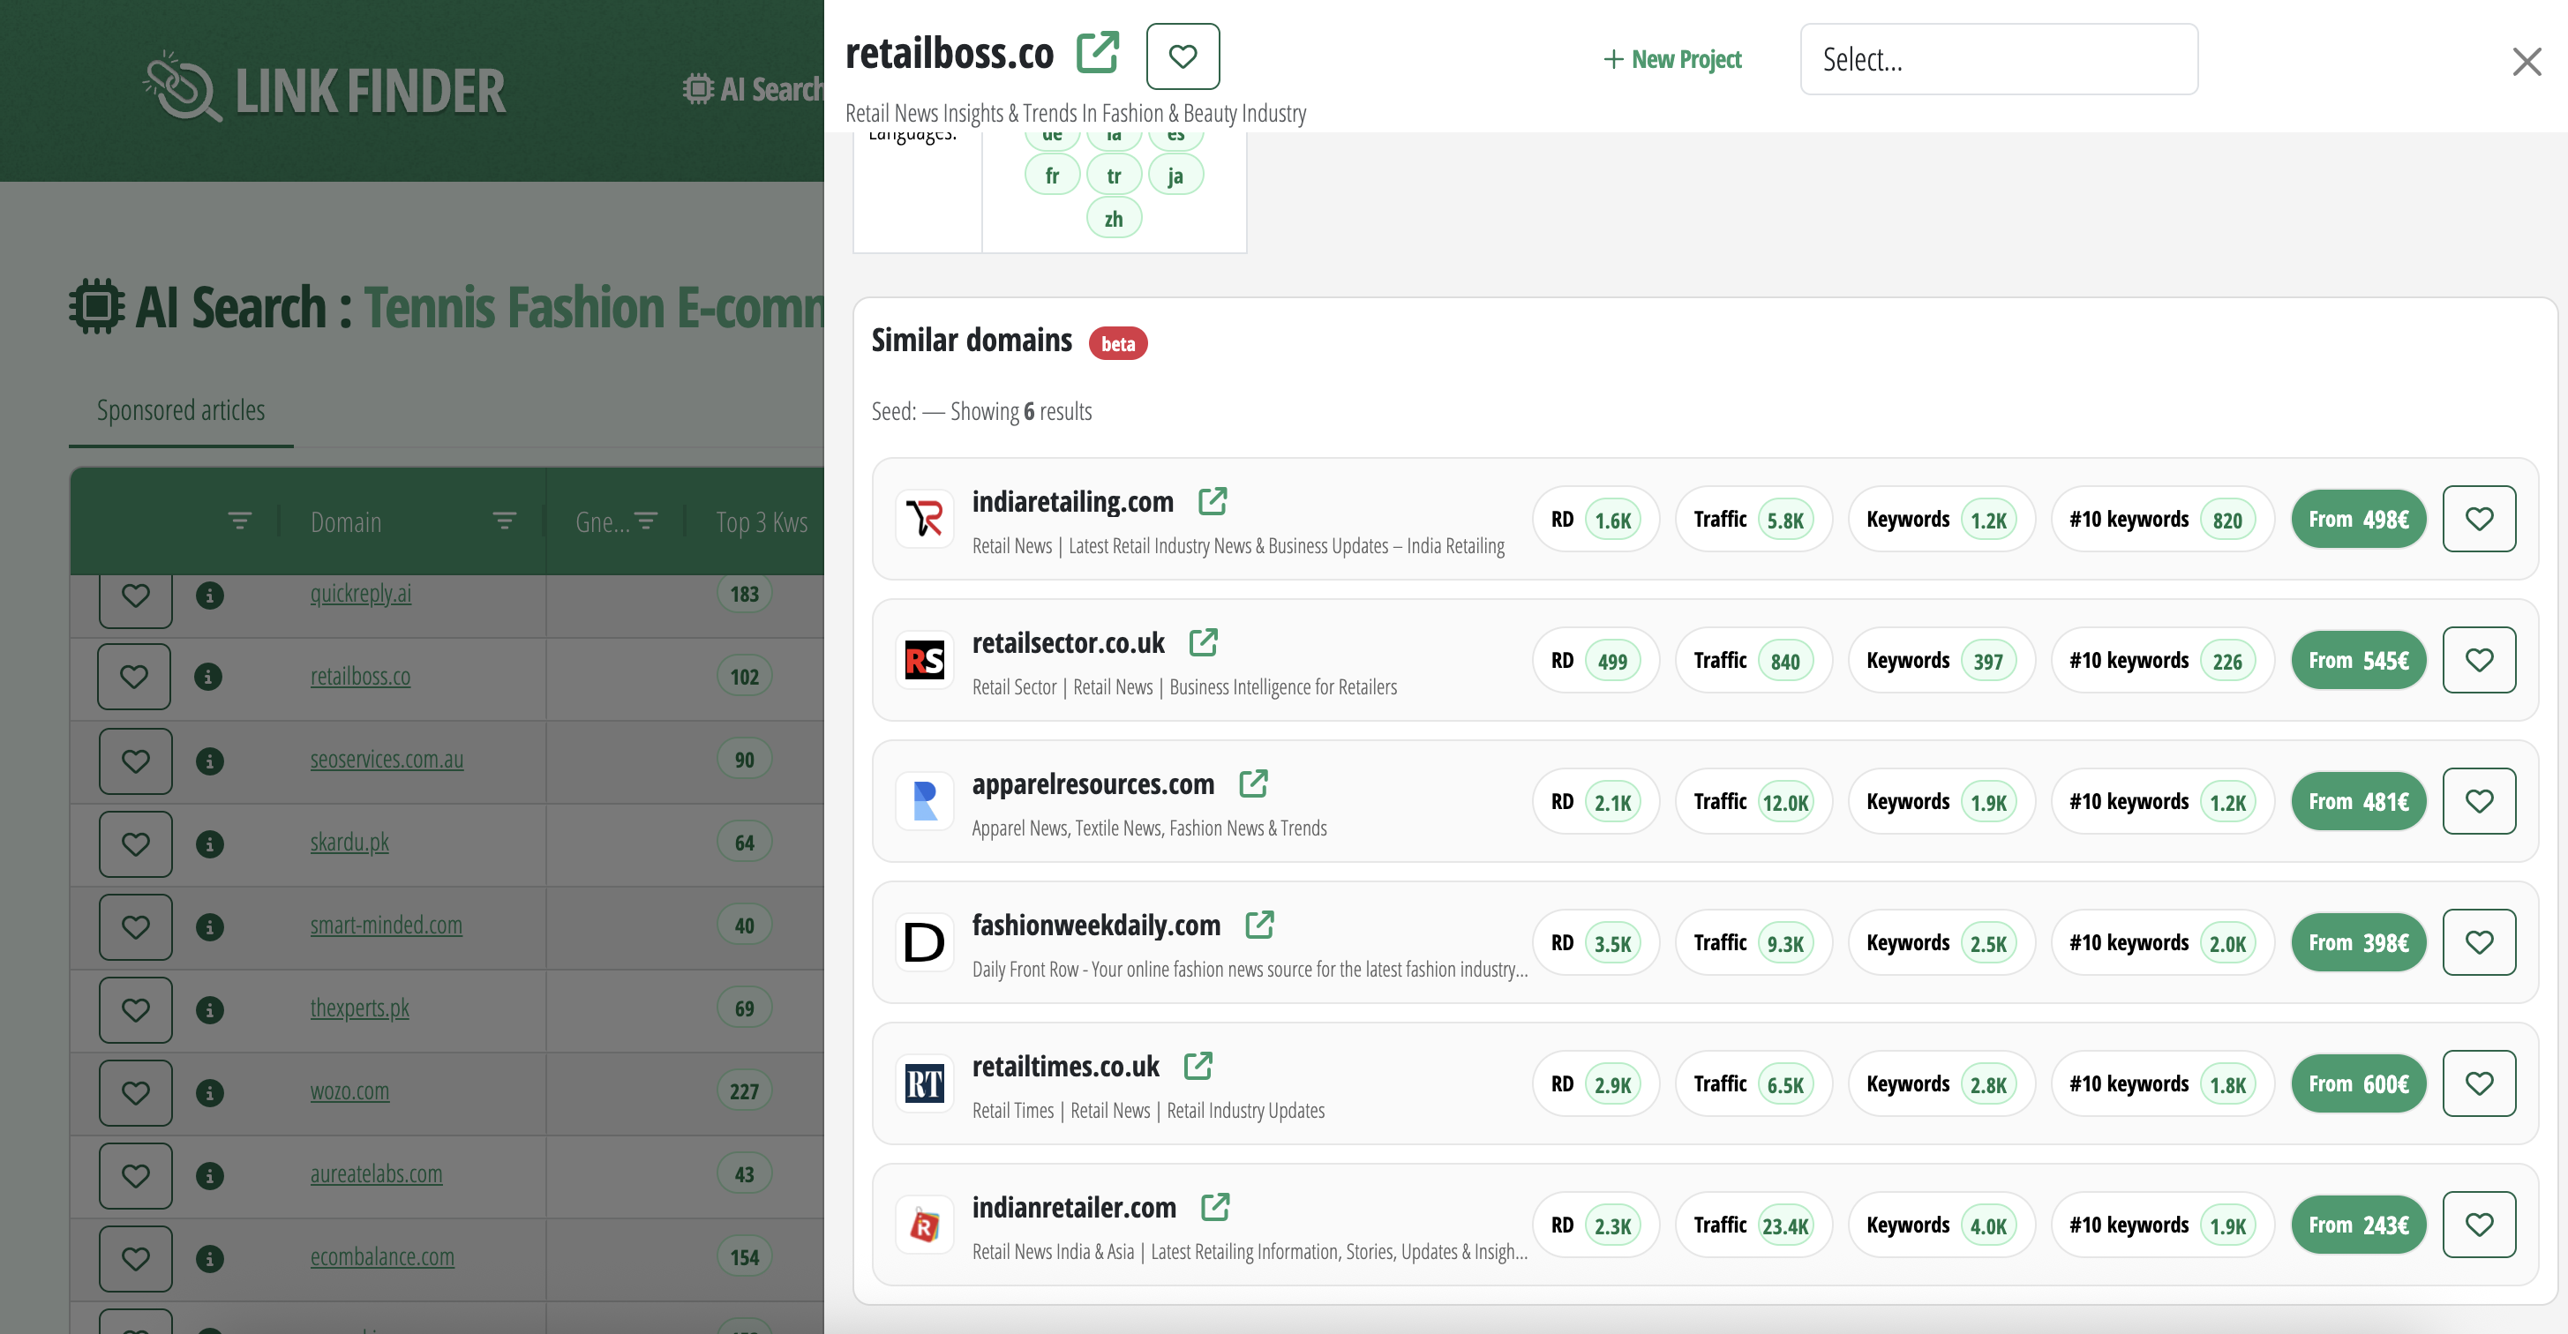This screenshot has width=2568, height=1334.
Task: Select the fr language tag
Action: pyautogui.click(x=1052, y=176)
